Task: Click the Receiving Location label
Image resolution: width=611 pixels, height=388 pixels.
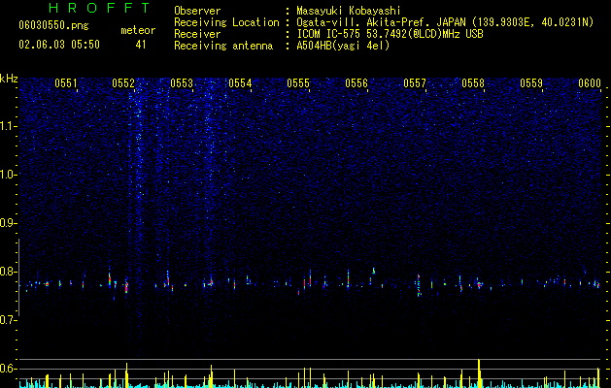Action: [226, 22]
